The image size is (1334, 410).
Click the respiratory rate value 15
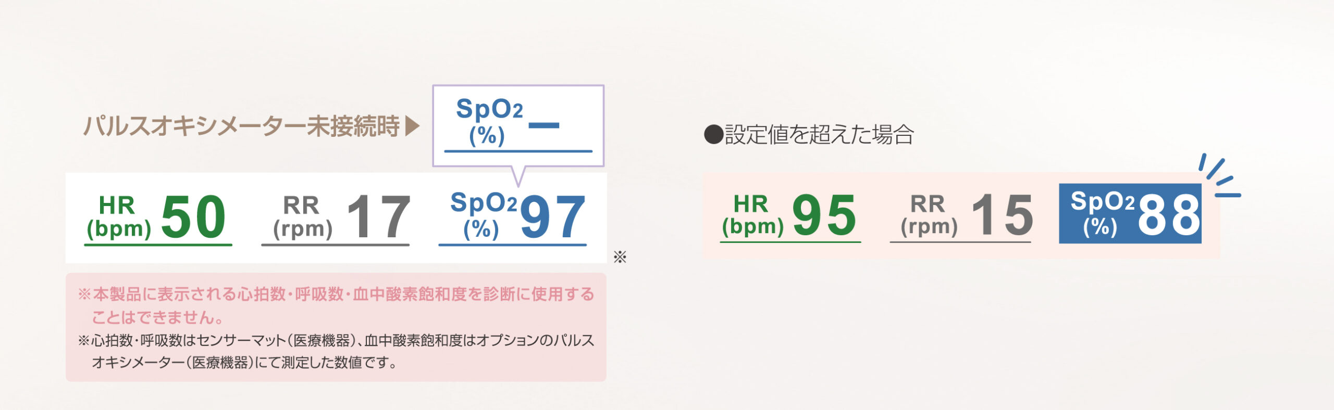(x=1002, y=215)
